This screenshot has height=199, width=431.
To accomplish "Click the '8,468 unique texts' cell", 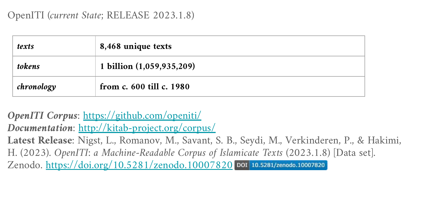I will click(x=230, y=46).
